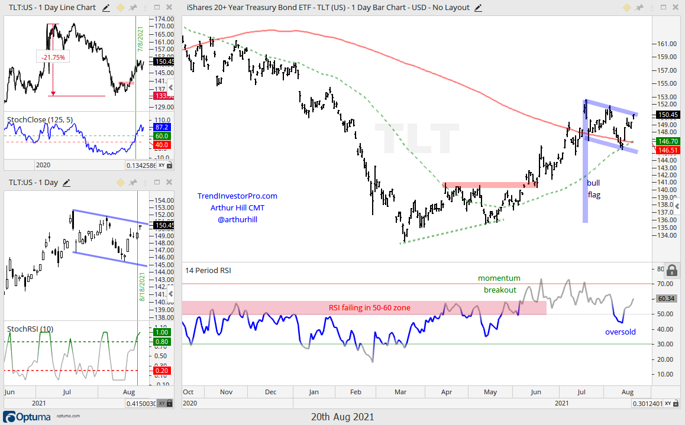This screenshot has height=425, width=685.
Task: Close the iShares Bar Chart panel
Action: click(676, 8)
